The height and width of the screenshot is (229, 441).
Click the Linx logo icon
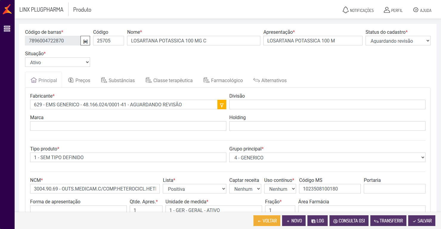coord(7,9)
